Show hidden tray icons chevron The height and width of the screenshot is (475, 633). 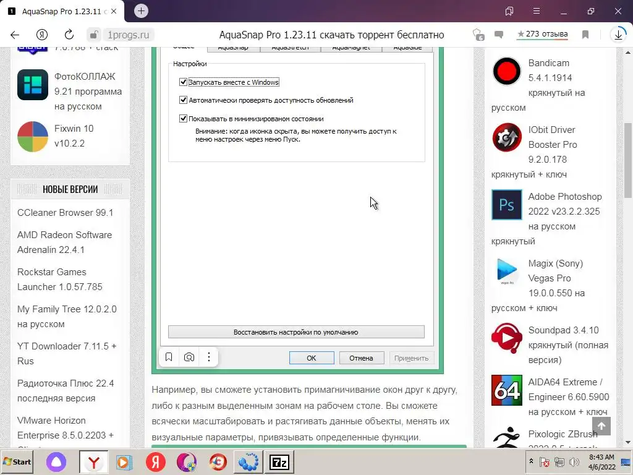point(531,461)
